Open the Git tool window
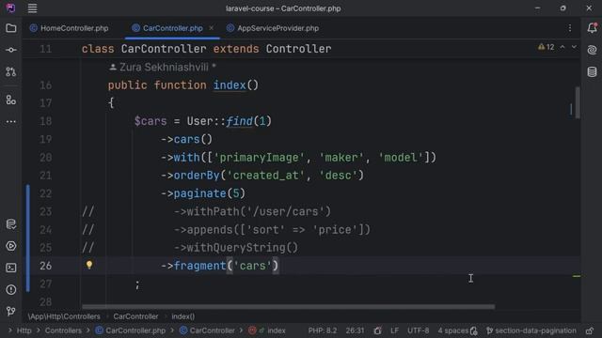Image resolution: width=602 pixels, height=338 pixels. point(10,311)
